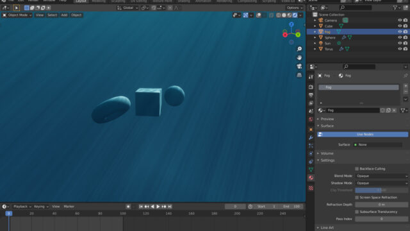Expand the Sphere tree item
Viewport: 410px width, 231px height.
[315, 38]
